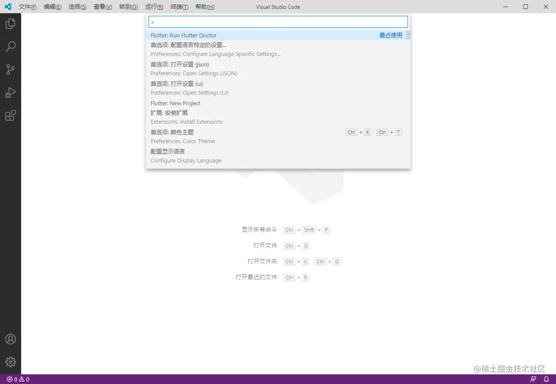Image resolution: width=556 pixels, height=384 pixels.
Task: Open the 选择(S) menu
Action: (78, 7)
